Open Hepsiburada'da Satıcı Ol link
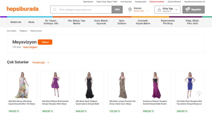Screen dimensions: 212x113 [x=194, y=2]
